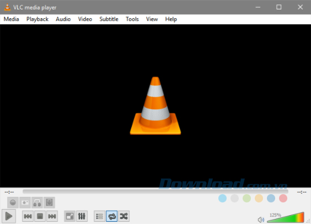
Task: Open the Playback menu
Action: coord(37,19)
